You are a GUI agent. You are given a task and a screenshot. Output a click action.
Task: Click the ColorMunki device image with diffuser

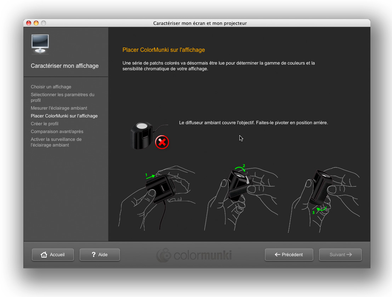[142, 136]
